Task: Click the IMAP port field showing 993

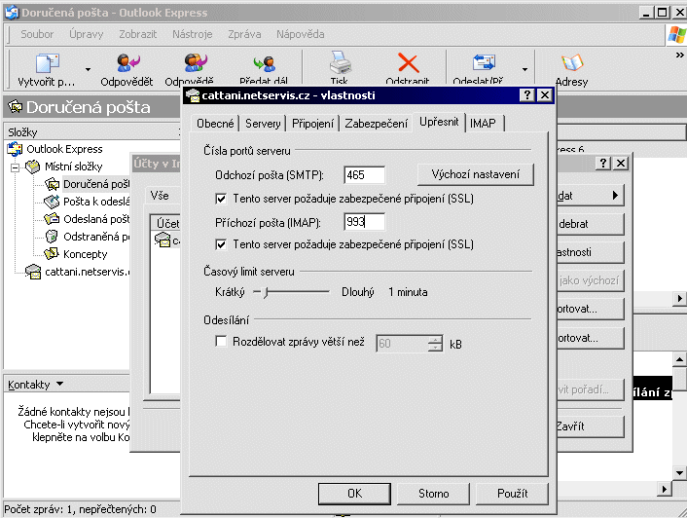Action: (x=365, y=222)
